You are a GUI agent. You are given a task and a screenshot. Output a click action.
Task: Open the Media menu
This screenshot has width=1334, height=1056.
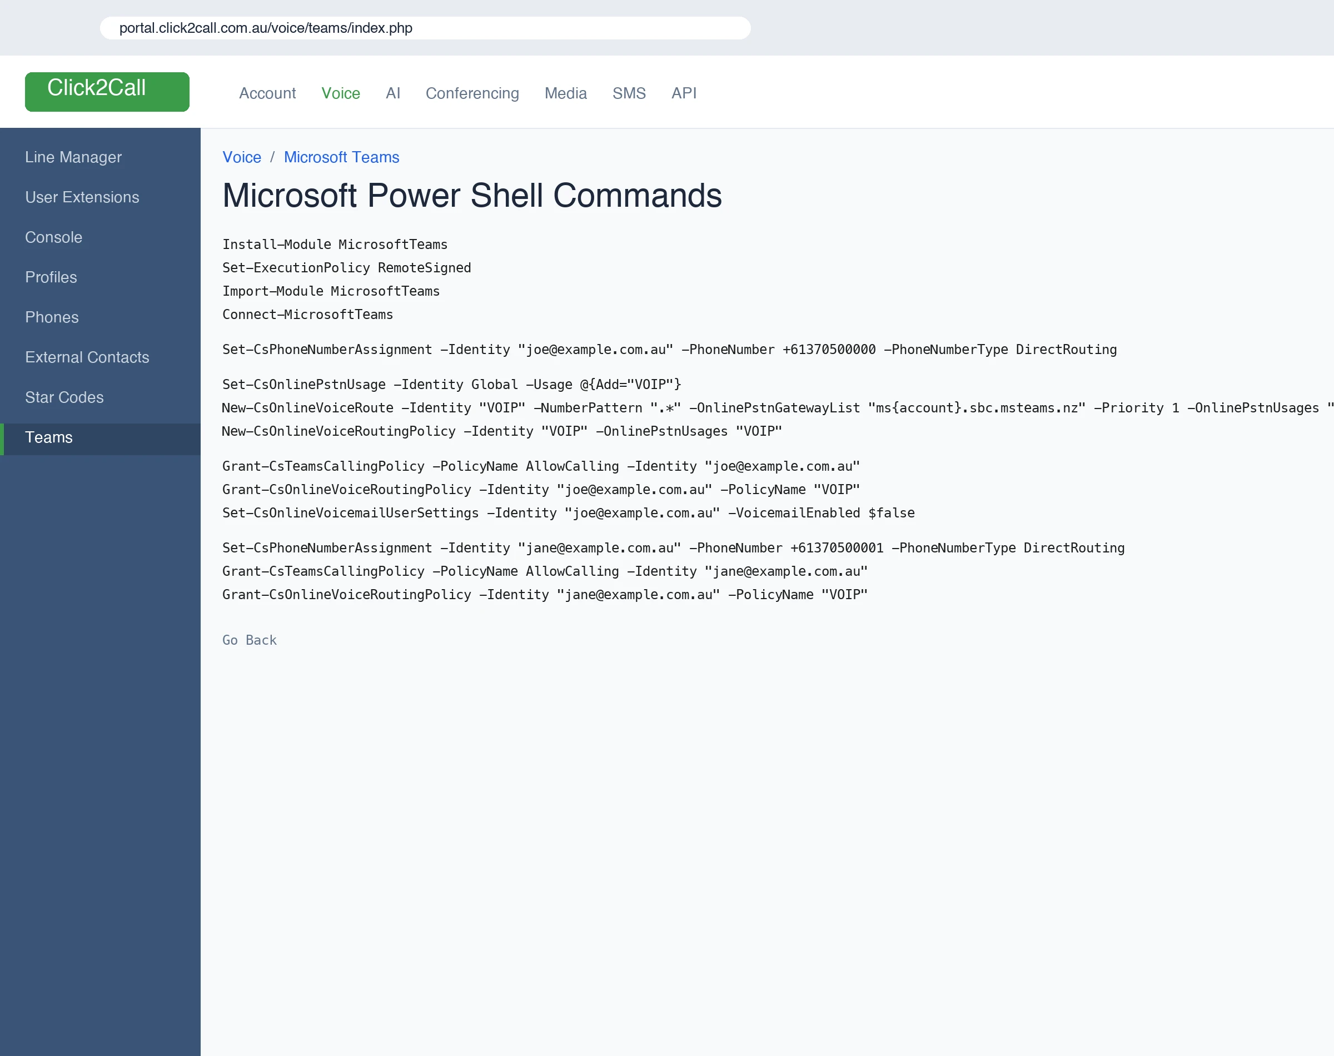[566, 93]
